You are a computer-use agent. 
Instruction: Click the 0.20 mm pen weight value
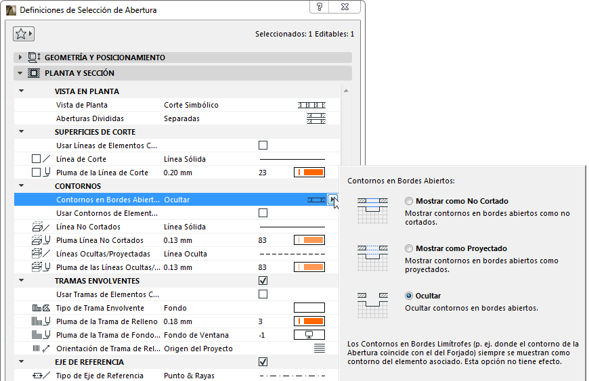[x=177, y=173]
